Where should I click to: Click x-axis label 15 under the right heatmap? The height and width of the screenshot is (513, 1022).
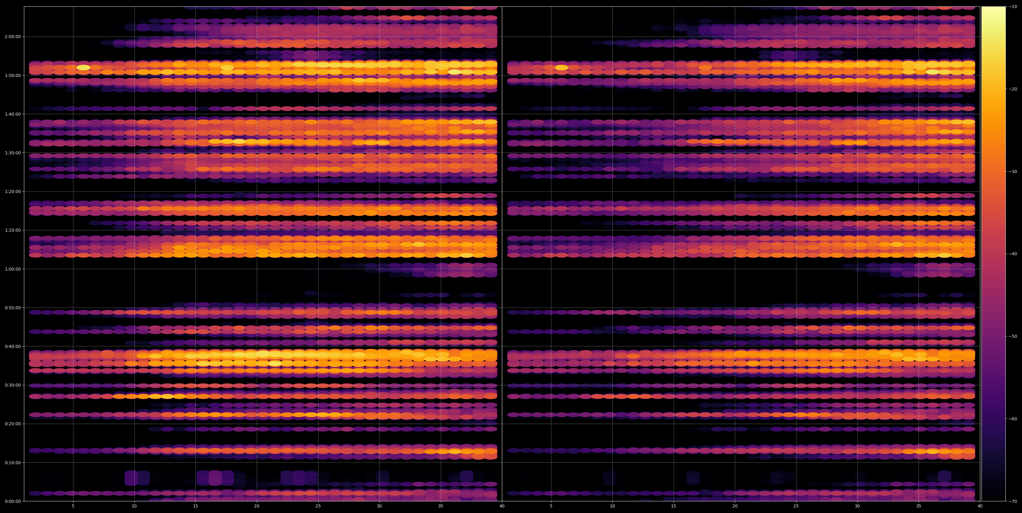pyautogui.click(x=674, y=506)
